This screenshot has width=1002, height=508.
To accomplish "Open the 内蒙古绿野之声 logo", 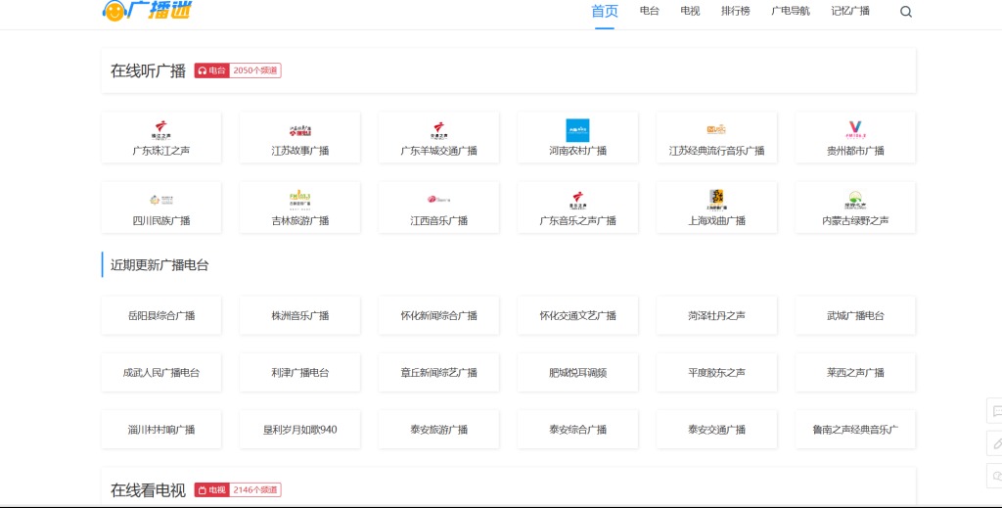I will coord(855,200).
